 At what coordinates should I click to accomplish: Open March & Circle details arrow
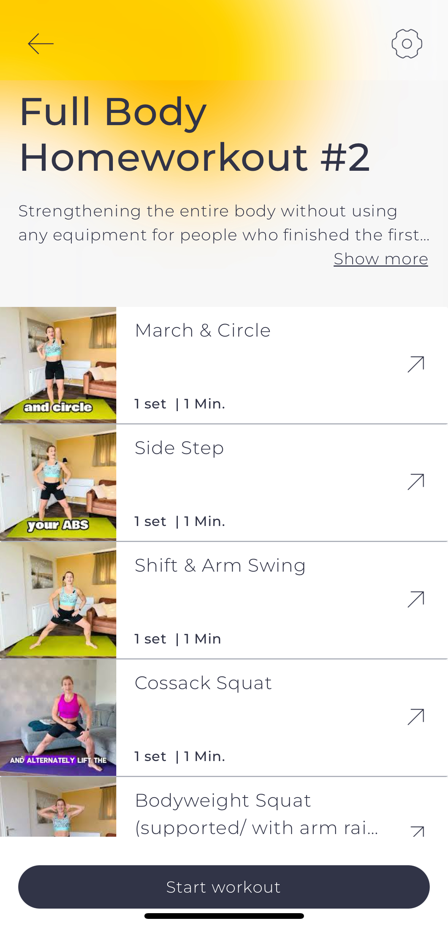(416, 364)
